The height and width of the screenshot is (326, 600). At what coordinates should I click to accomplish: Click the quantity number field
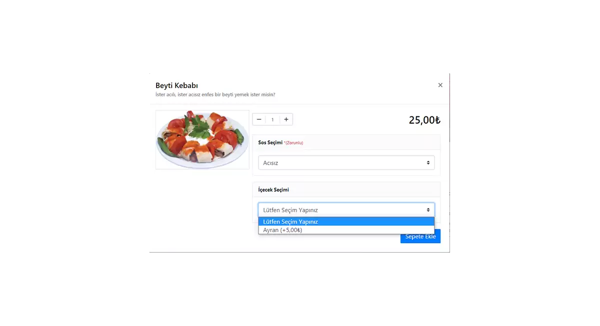[x=272, y=119]
